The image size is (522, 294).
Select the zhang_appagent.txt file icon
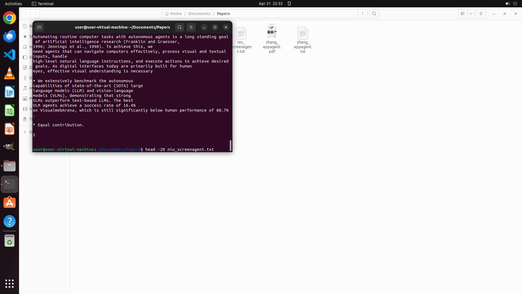coord(303,33)
